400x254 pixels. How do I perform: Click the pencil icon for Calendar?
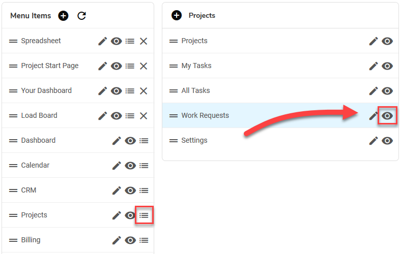117,166
